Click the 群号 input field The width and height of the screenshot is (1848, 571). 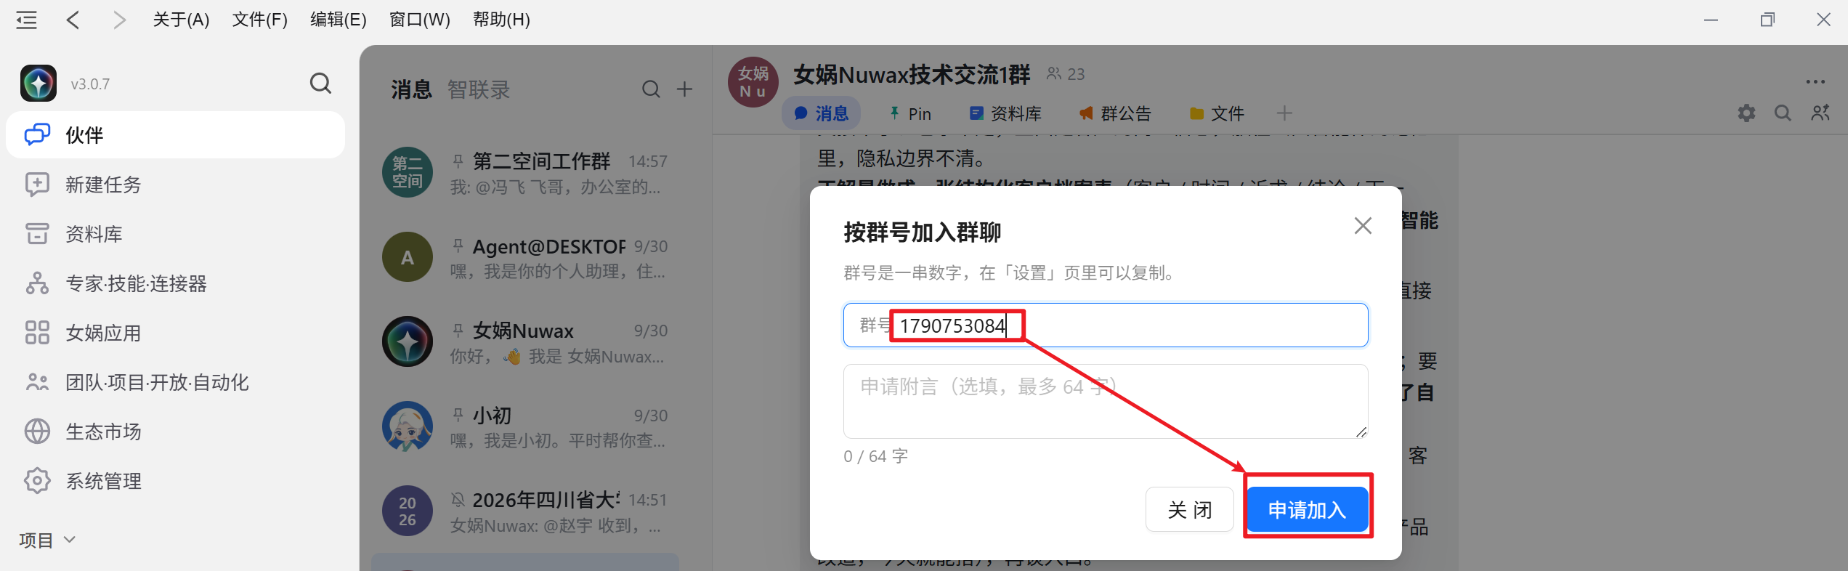click(x=1106, y=325)
